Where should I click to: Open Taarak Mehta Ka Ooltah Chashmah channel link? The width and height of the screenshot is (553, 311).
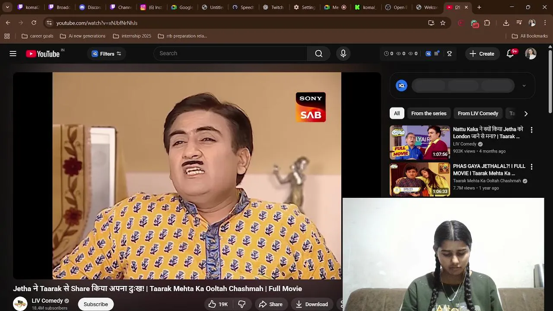[487, 181]
